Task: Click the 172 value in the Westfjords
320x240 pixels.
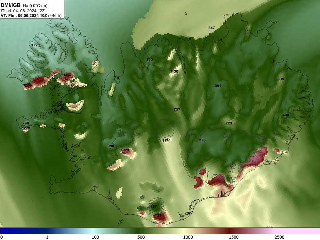Action: (34, 45)
